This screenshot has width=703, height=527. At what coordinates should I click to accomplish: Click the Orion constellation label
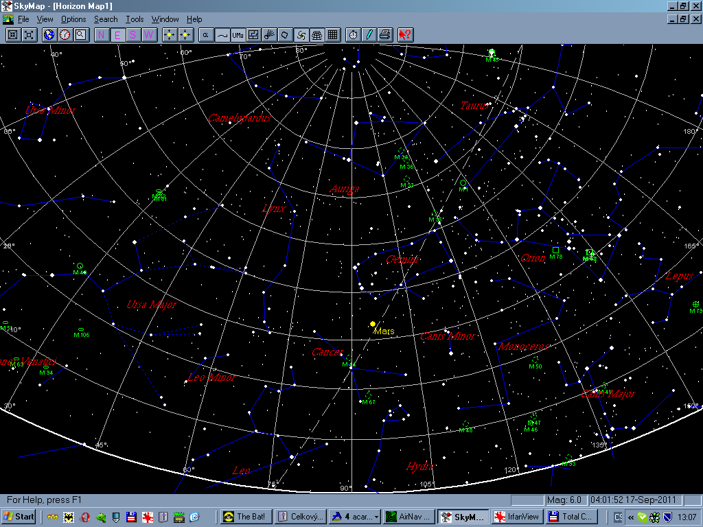(x=533, y=258)
